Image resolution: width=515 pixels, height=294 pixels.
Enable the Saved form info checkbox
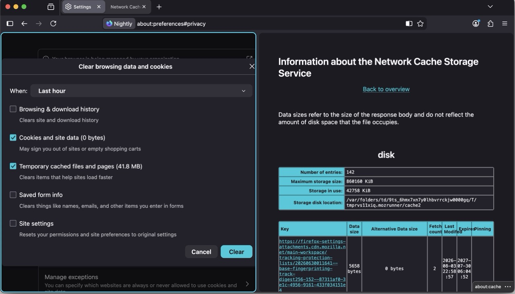tap(13, 195)
